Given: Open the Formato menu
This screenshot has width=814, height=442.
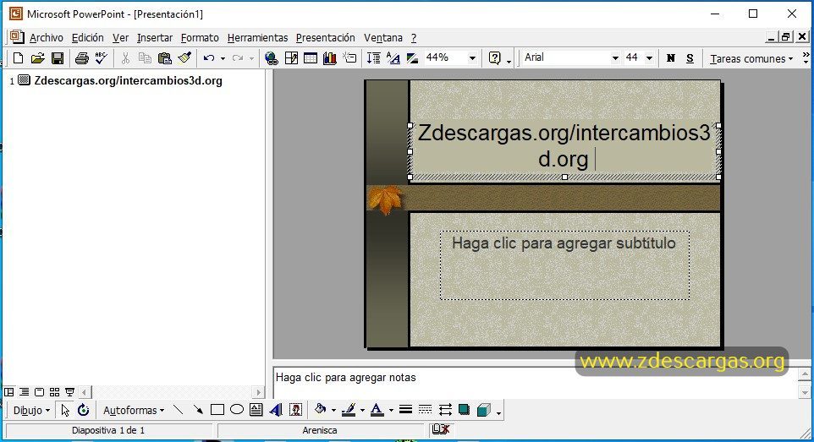Looking at the screenshot, I should point(200,38).
